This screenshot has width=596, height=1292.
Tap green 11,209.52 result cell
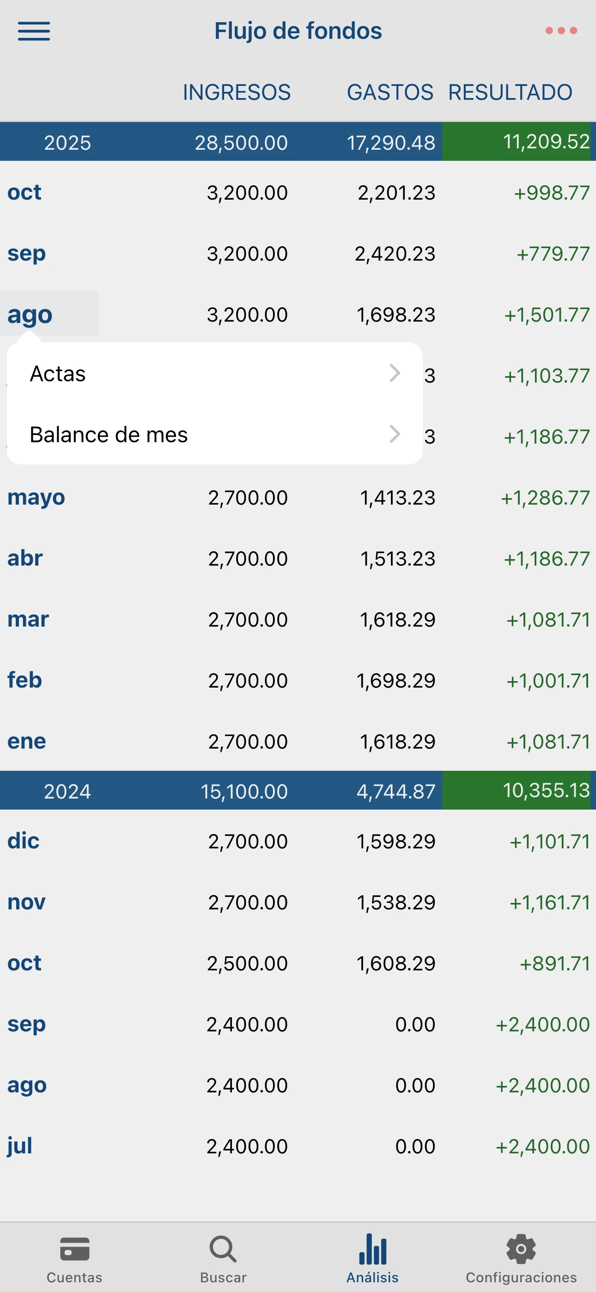[518, 142]
